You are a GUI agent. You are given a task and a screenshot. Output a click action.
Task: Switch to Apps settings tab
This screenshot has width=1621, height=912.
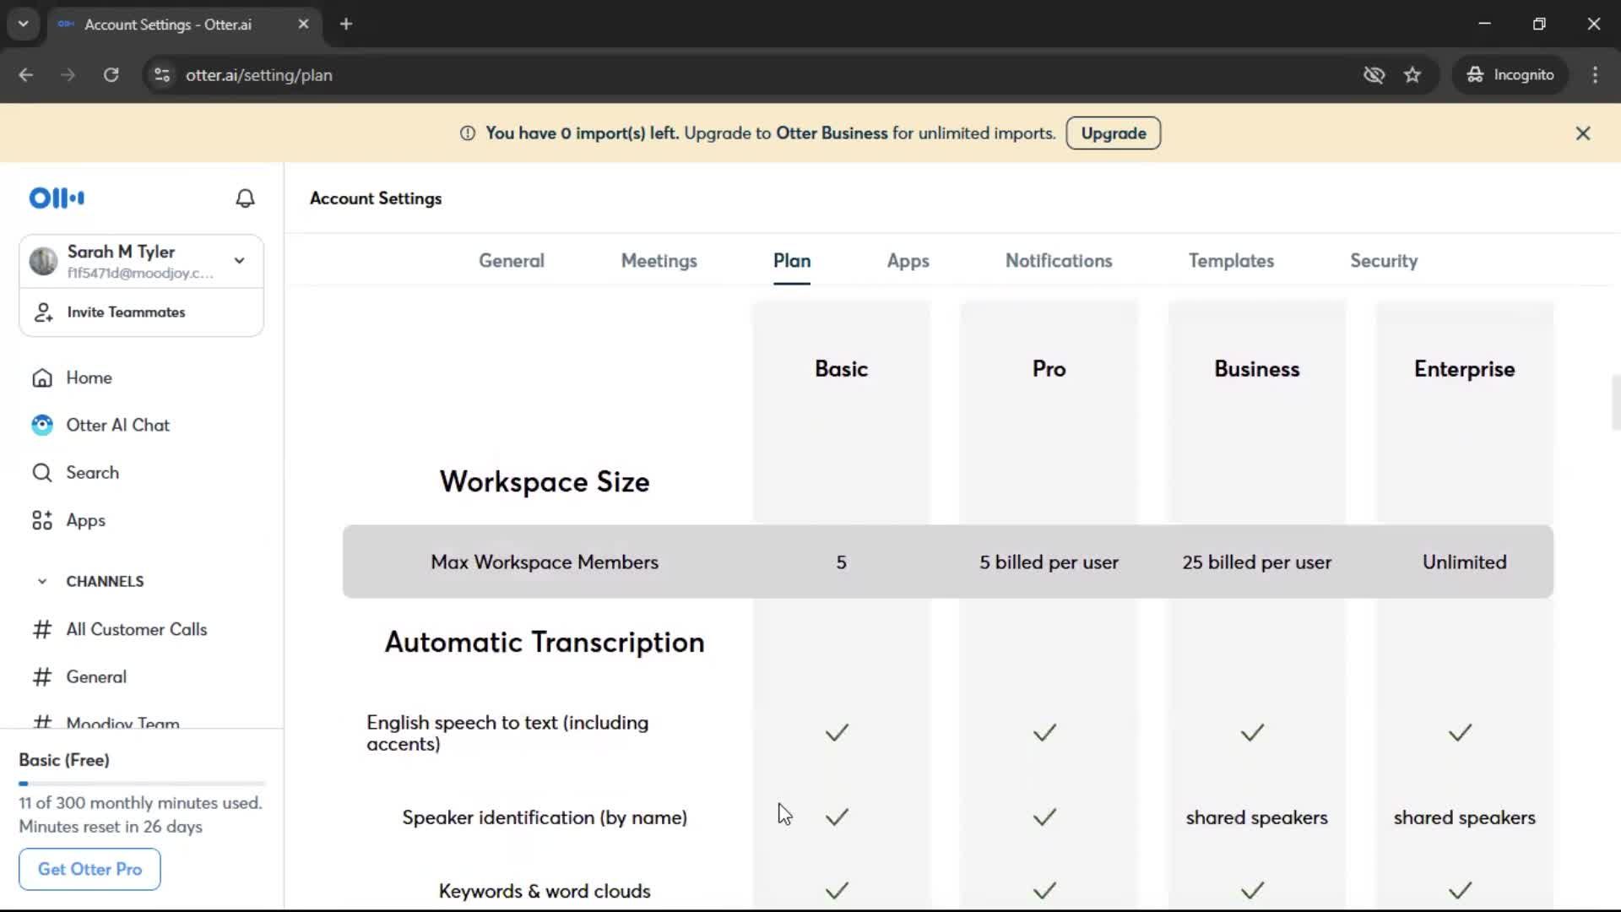[908, 261]
